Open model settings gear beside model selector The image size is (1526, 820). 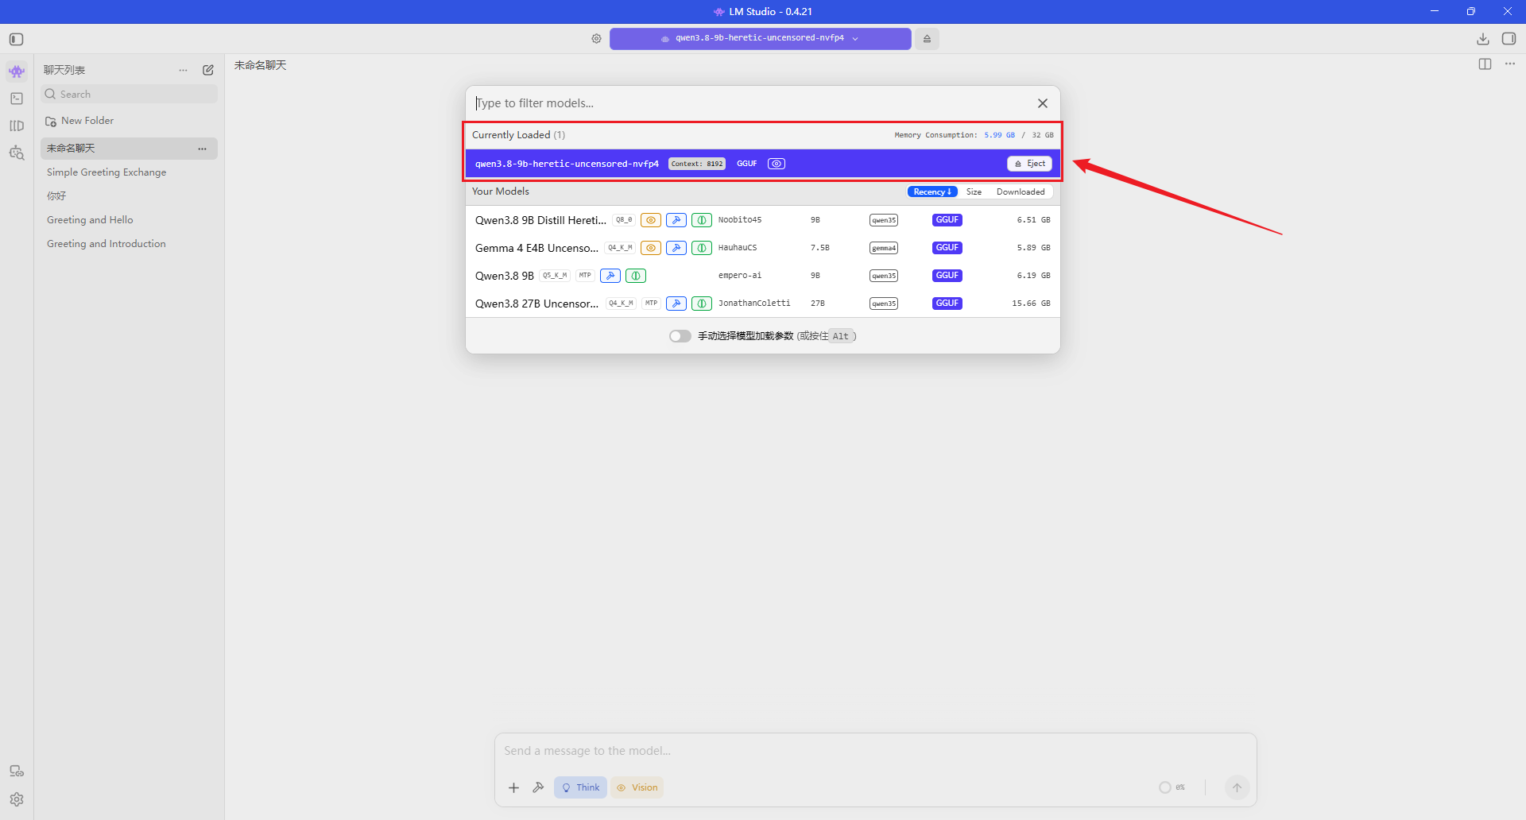(596, 38)
